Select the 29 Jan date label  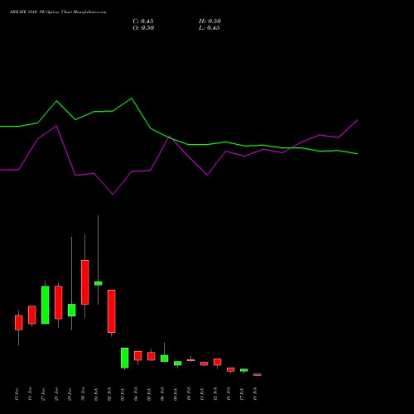pyautogui.click(x=70, y=394)
